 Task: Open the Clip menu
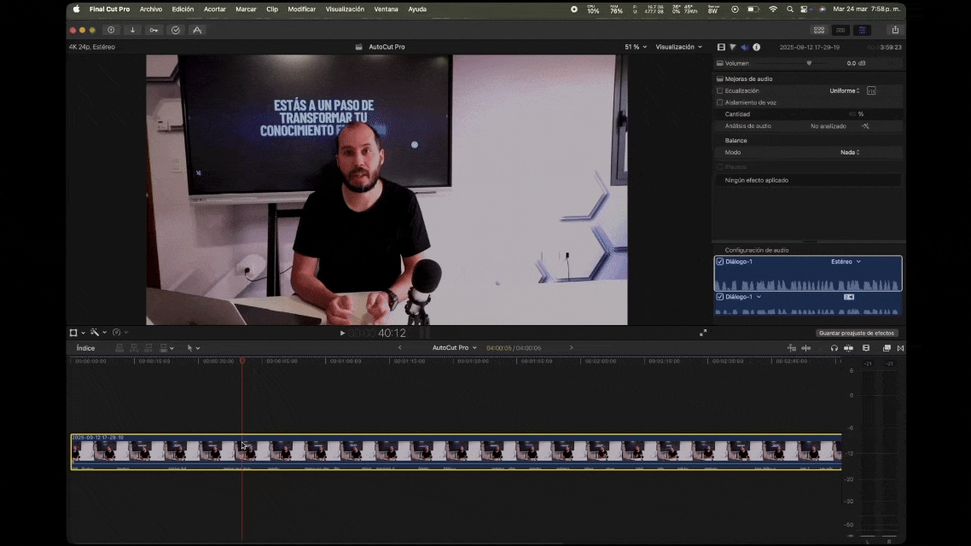tap(271, 9)
